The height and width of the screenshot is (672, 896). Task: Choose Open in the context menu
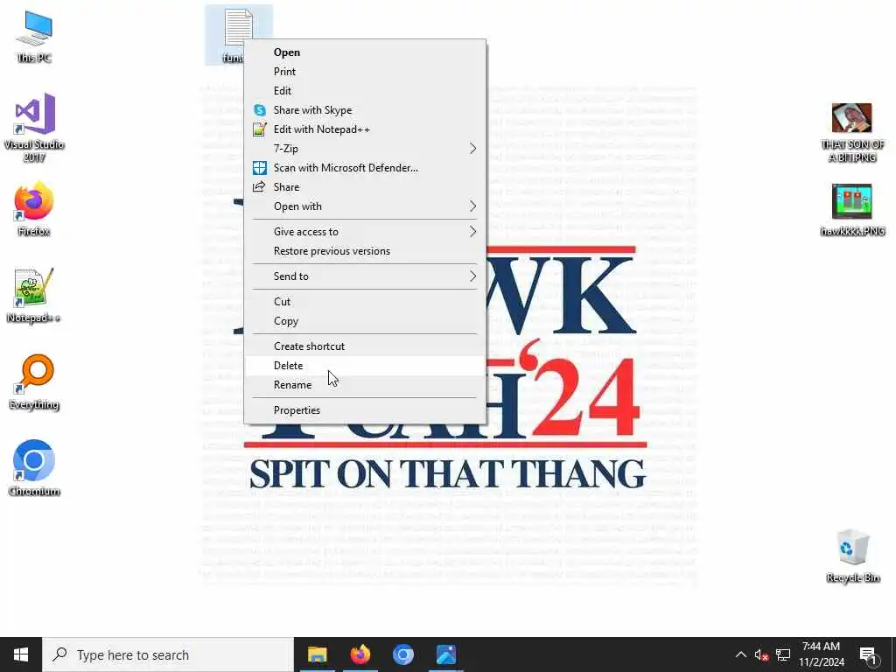[x=365, y=52]
